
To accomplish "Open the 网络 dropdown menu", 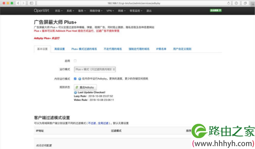I will [x=122, y=11].
